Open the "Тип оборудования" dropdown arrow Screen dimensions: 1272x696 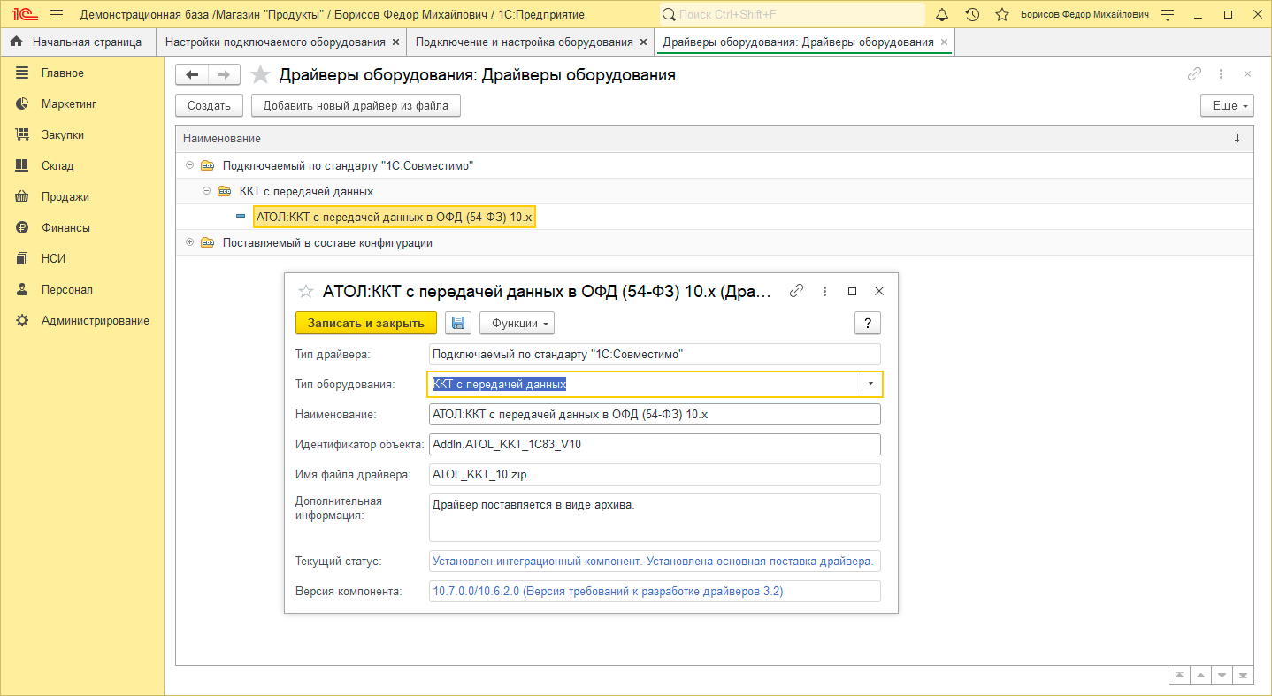(870, 384)
